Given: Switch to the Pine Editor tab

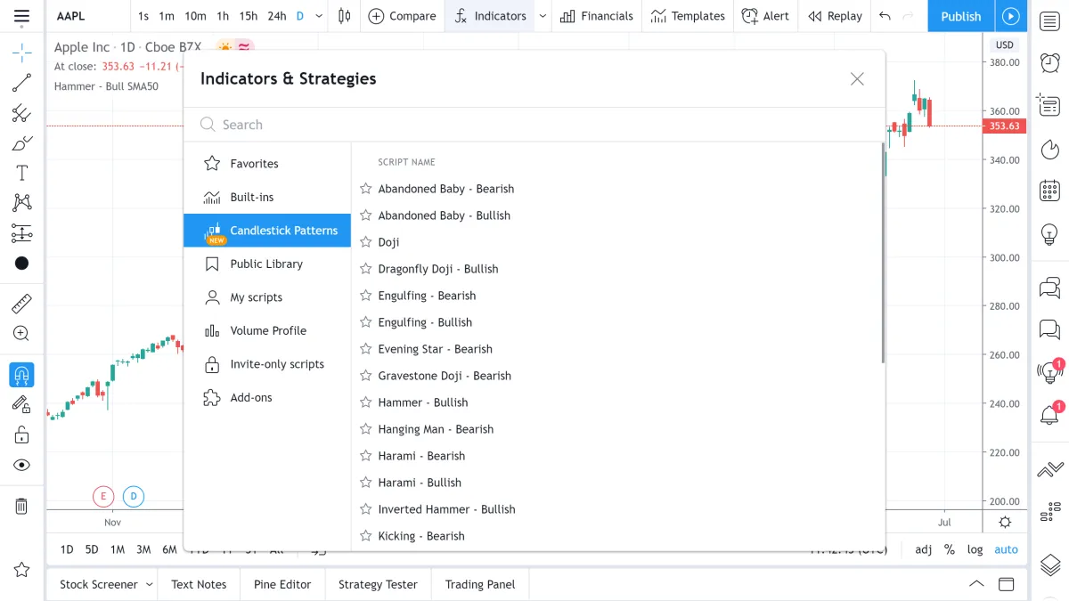Looking at the screenshot, I should click(x=282, y=585).
